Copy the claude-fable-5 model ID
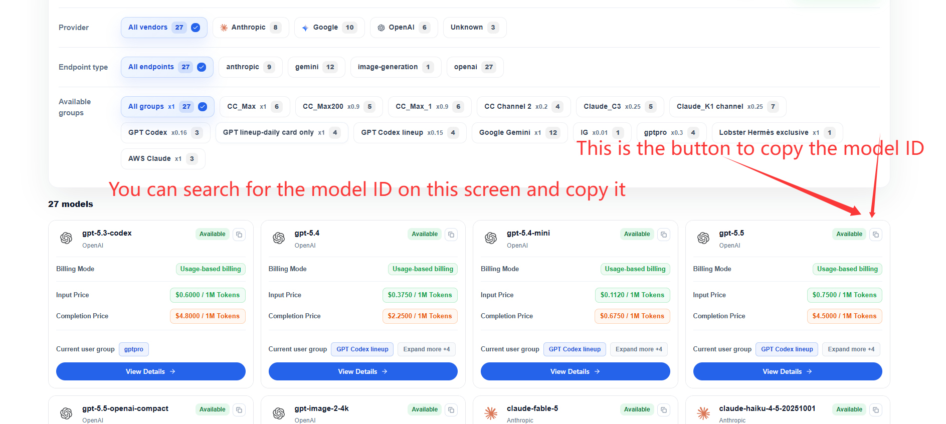The height and width of the screenshot is (424, 946). pos(664,409)
